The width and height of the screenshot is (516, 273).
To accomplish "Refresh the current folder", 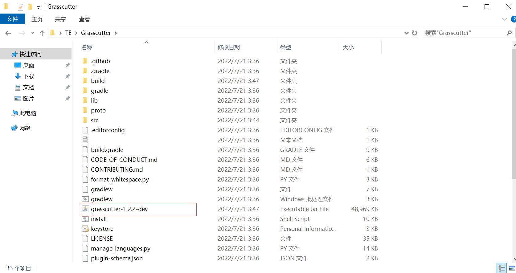I will click(415, 33).
